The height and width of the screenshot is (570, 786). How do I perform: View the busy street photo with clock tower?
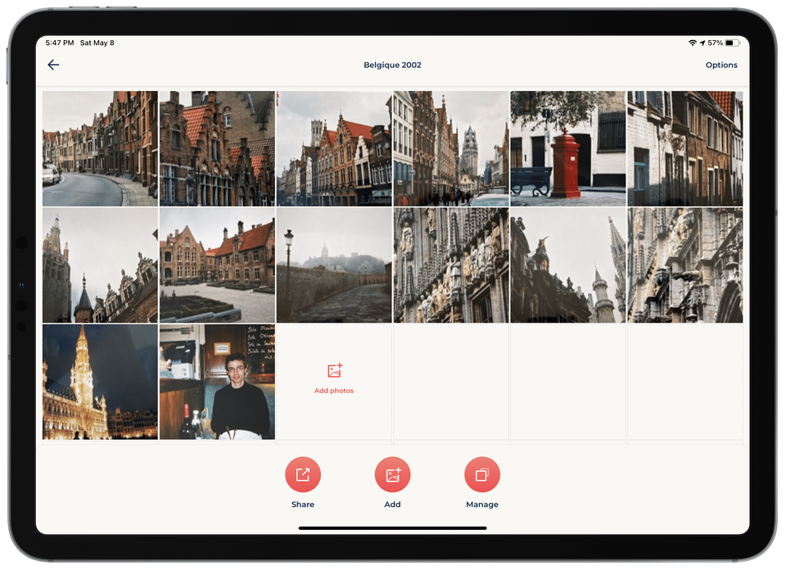tap(451, 148)
